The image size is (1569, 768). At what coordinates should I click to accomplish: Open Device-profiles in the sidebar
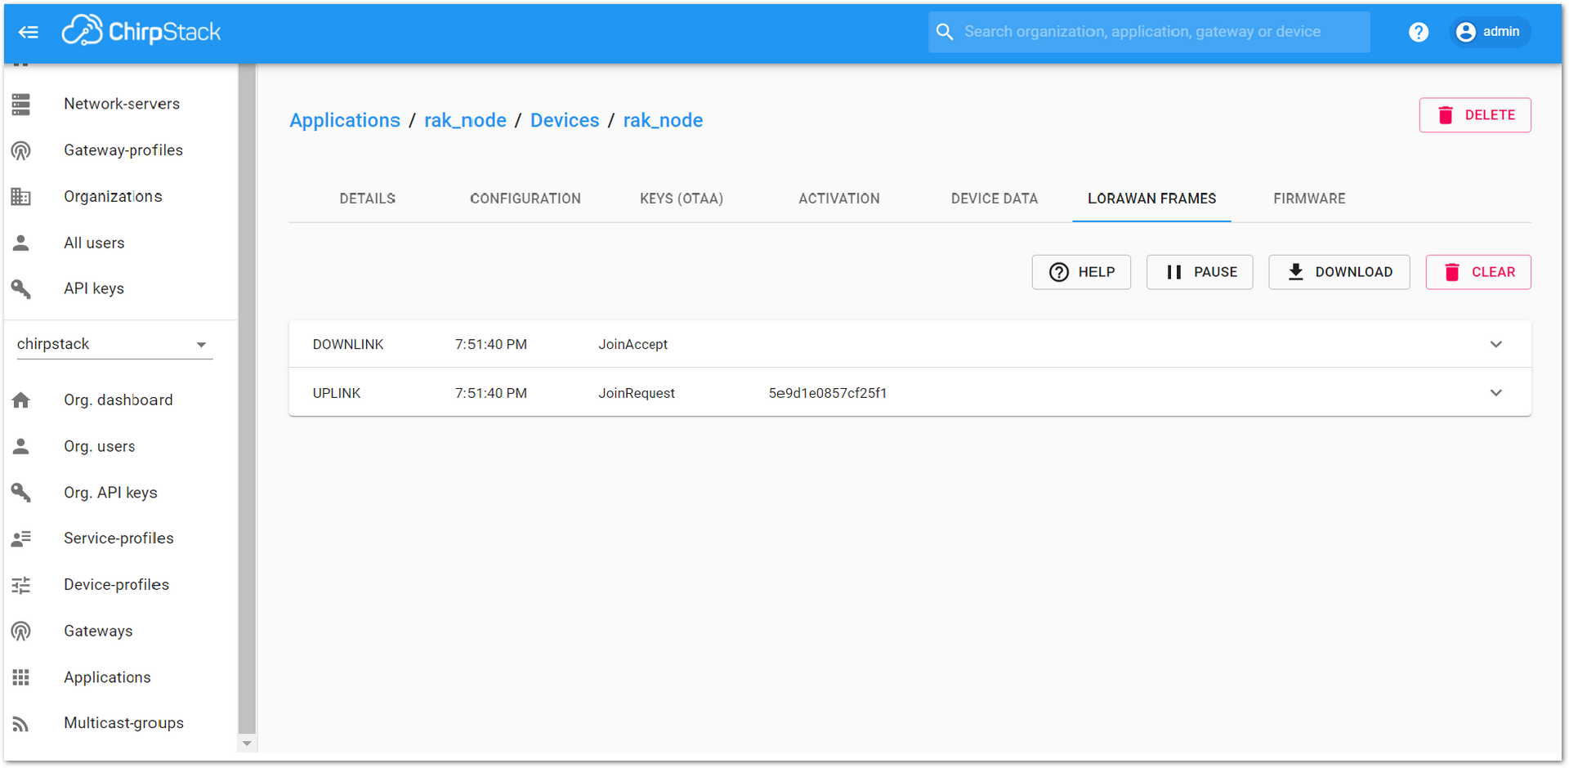[116, 585]
